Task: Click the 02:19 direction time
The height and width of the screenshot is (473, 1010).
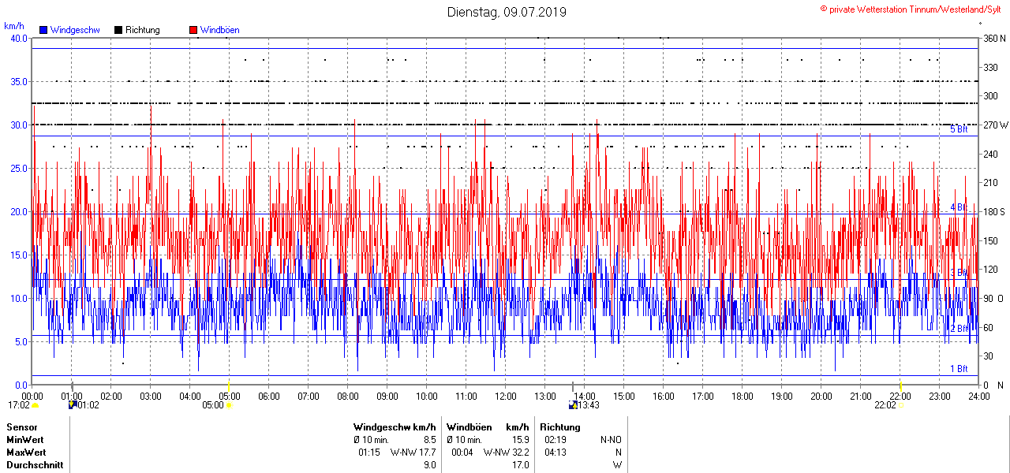Action: click(555, 440)
